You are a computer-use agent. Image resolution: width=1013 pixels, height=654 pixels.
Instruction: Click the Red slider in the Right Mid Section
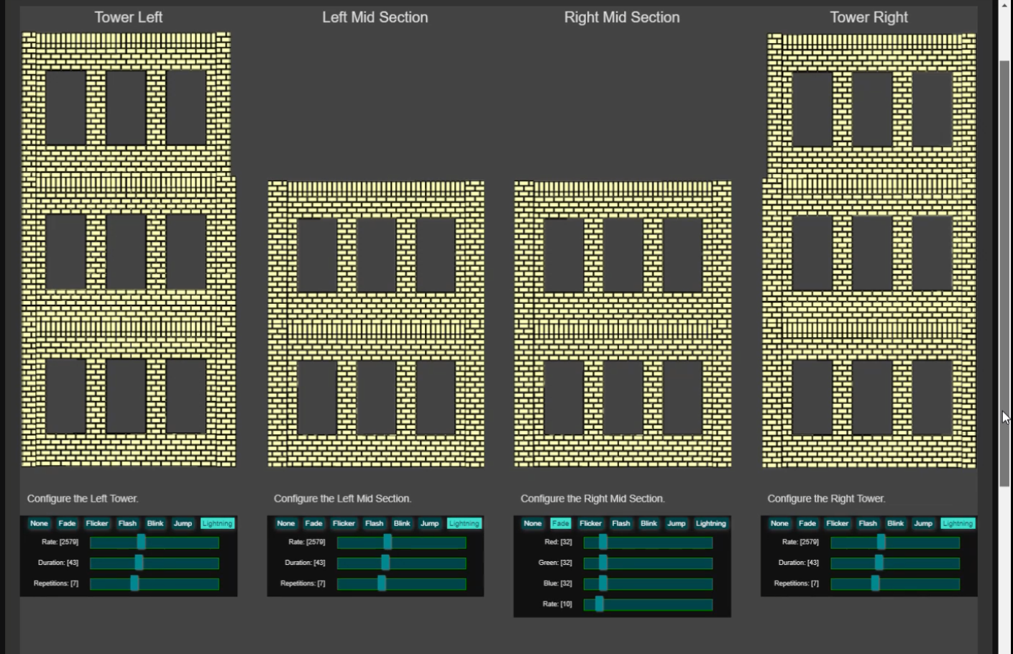pos(648,543)
